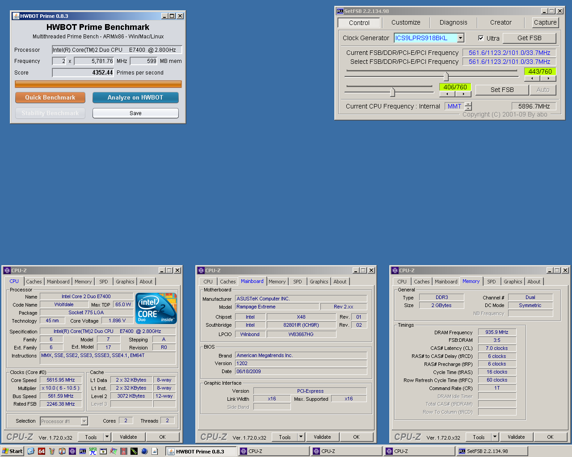Click the 5896.7MHz CPU frequency field

[x=534, y=106]
